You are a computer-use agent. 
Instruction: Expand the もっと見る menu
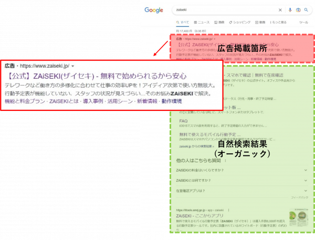(x=278, y=22)
